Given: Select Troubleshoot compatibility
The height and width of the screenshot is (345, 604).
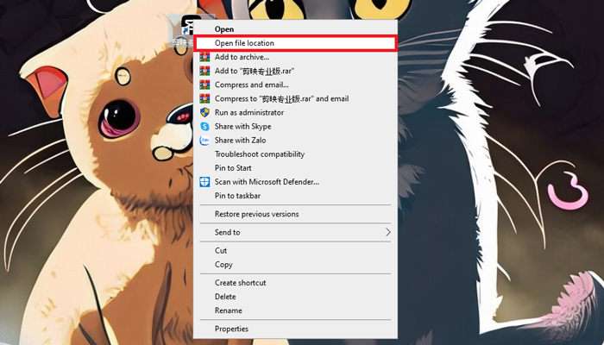Looking at the screenshot, I should (x=295, y=154).
